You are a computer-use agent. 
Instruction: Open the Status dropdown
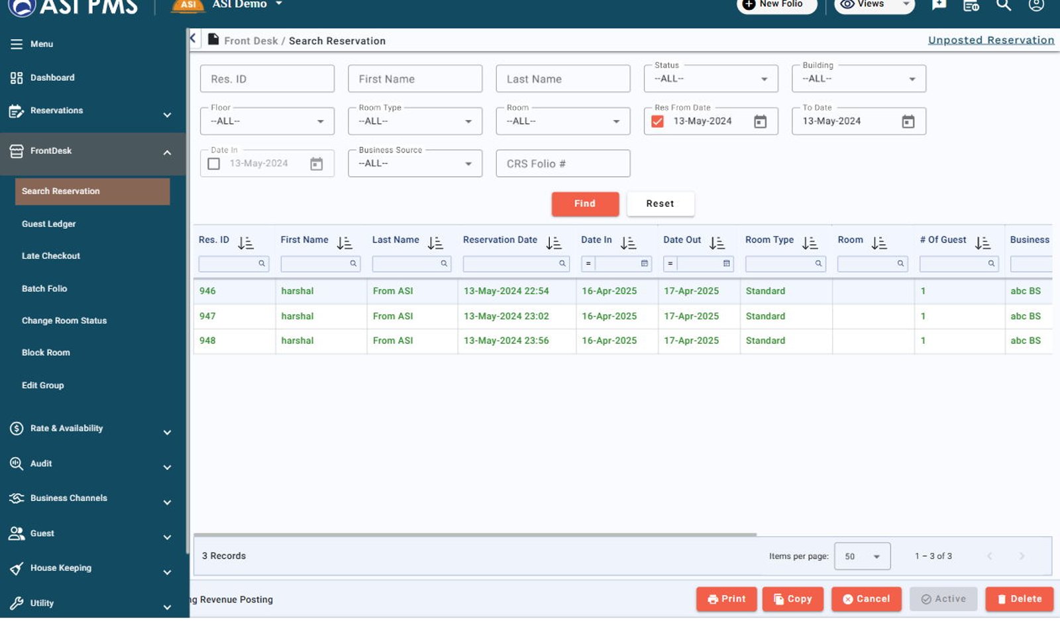click(711, 79)
